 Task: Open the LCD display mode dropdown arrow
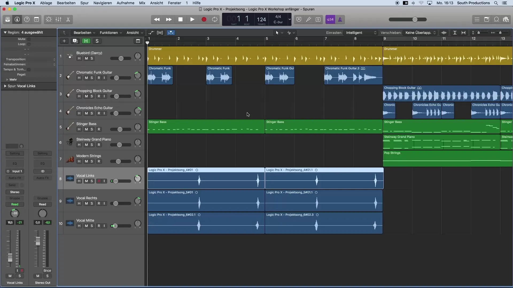click(x=289, y=19)
